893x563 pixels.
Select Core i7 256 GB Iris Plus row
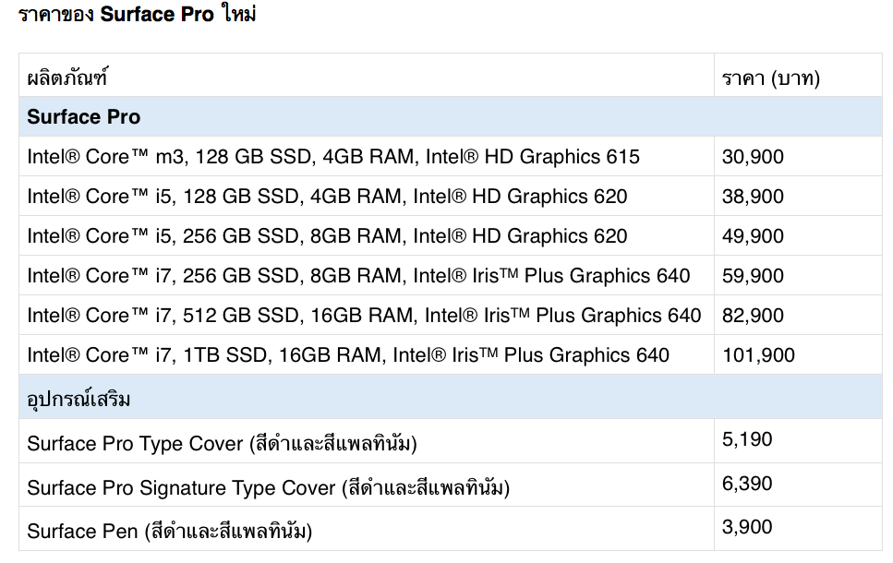pyautogui.click(x=358, y=276)
